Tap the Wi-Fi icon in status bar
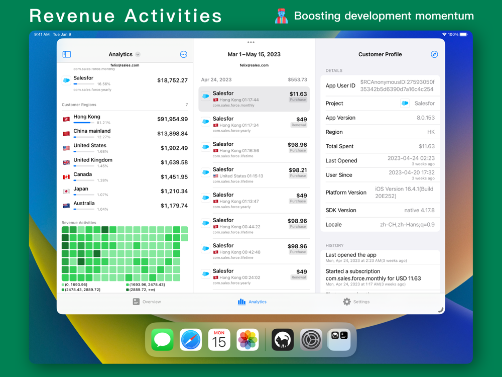This screenshot has width=502, height=377. point(444,34)
